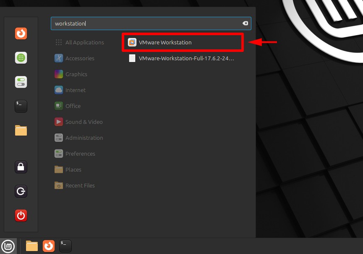The image size is (363, 254).
Task: Open the Files folder in favorites sidebar
Action: coord(21,131)
